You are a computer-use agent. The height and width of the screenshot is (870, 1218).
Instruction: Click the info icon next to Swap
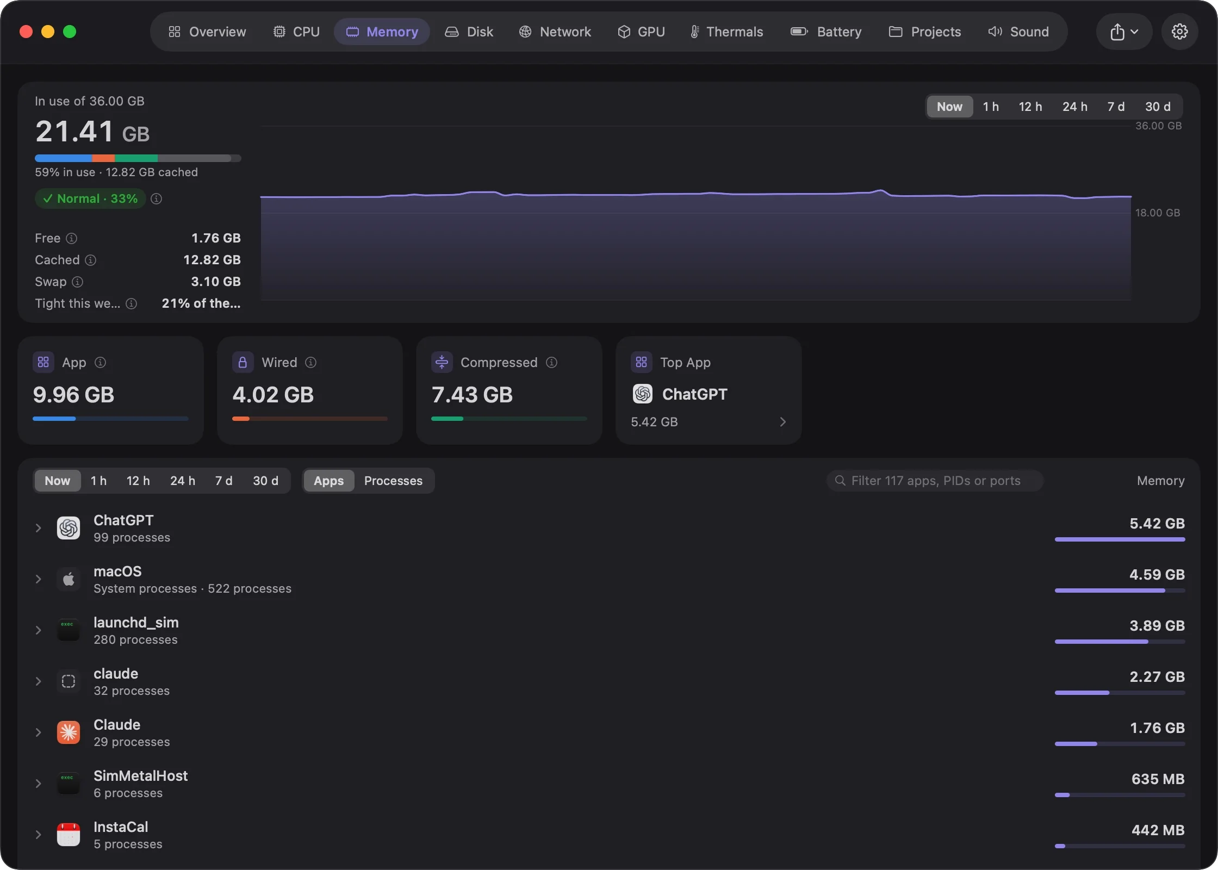point(78,282)
